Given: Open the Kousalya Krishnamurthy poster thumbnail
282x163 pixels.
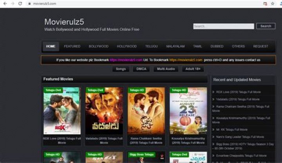Looking at the screenshot, I should click(x=188, y=112).
